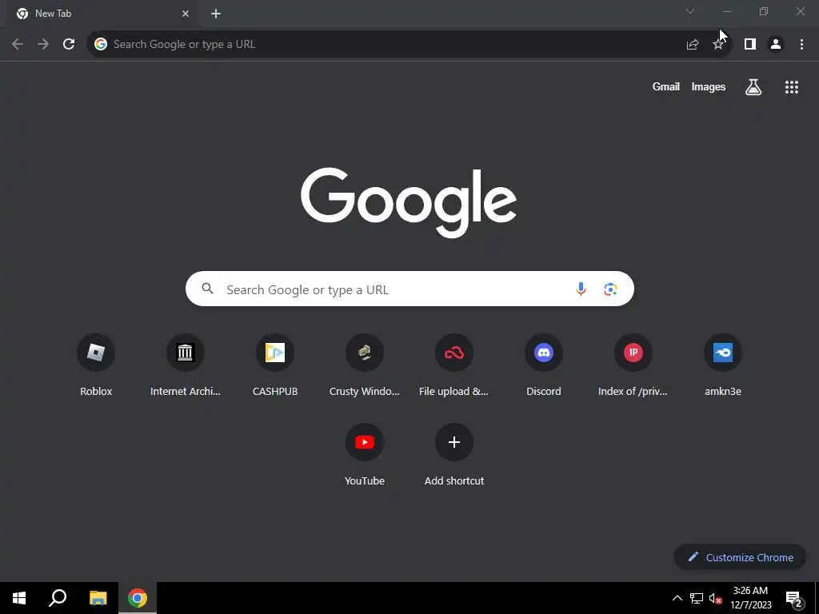Screen dimensions: 819x614
Task: Open the Index of /priv shortcut
Action: 633,353
